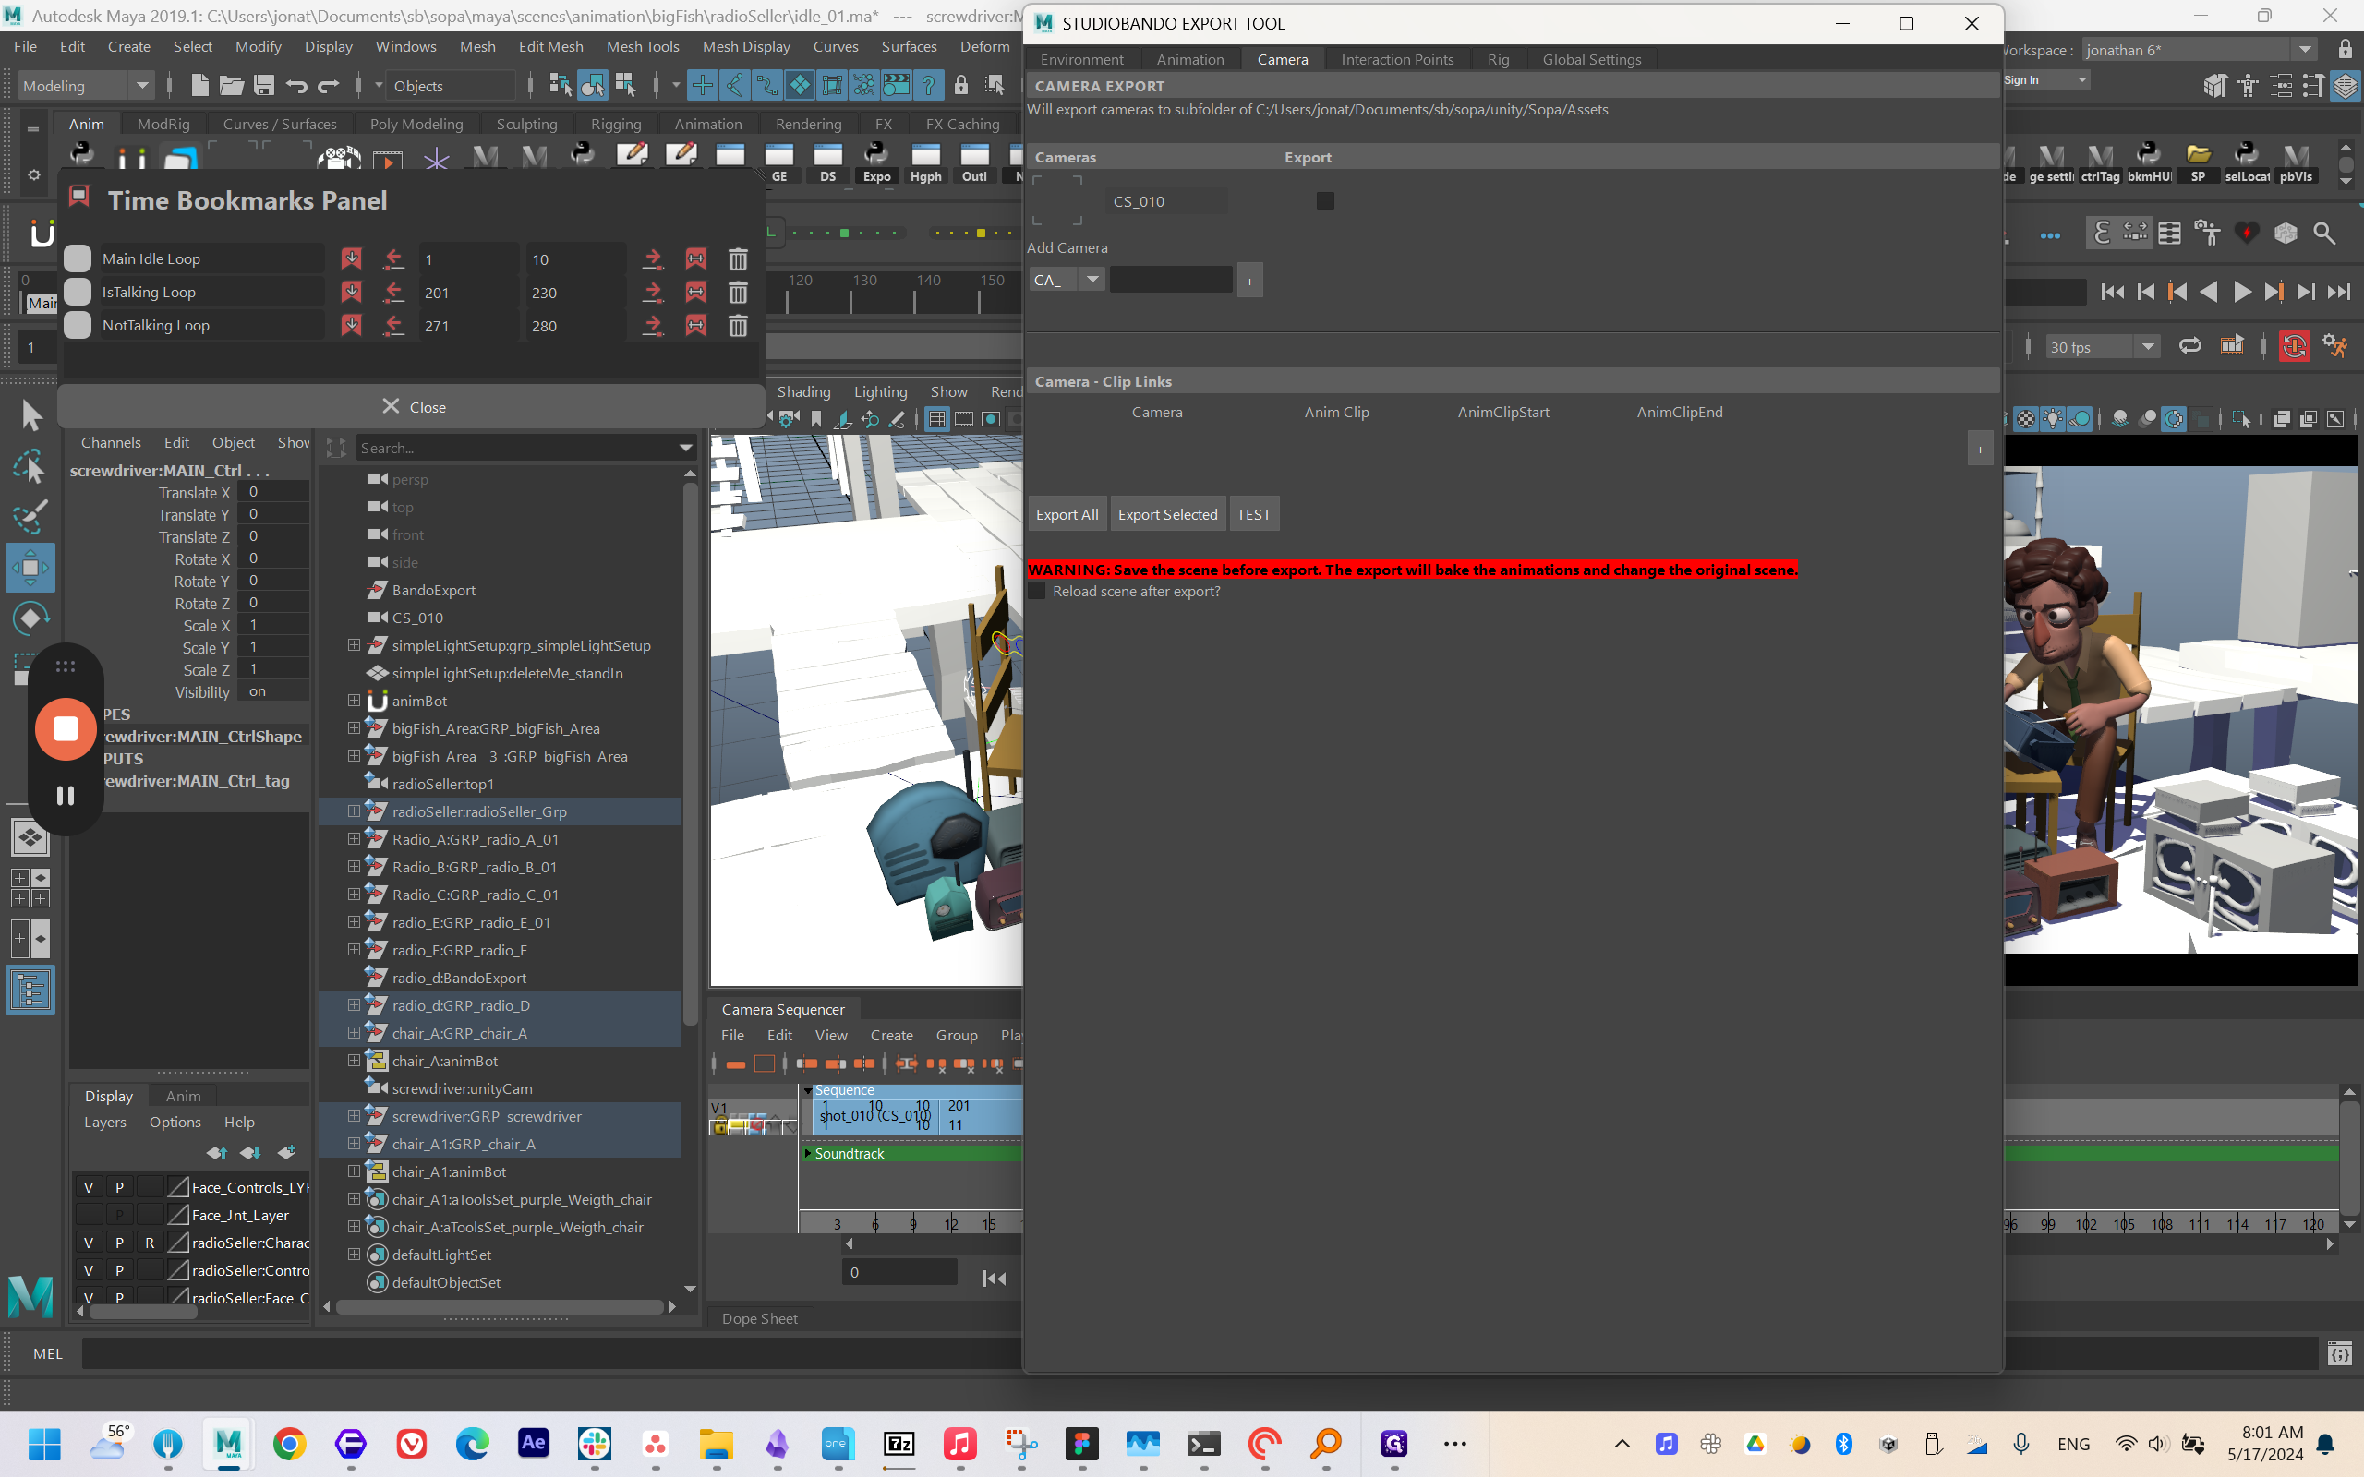Pause the screen recording
Viewport: 2364px width, 1477px height.
click(66, 795)
